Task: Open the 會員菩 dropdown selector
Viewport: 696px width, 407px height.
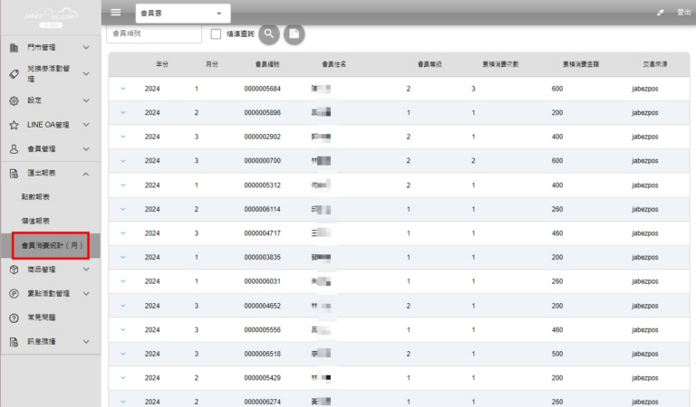Action: [182, 14]
